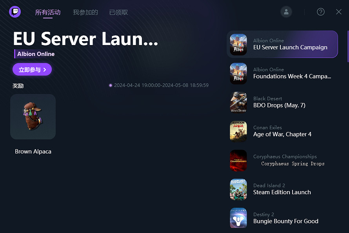The image size is (349, 233).
Task: Click the Conan Exiles game icon
Action: [x=238, y=131]
